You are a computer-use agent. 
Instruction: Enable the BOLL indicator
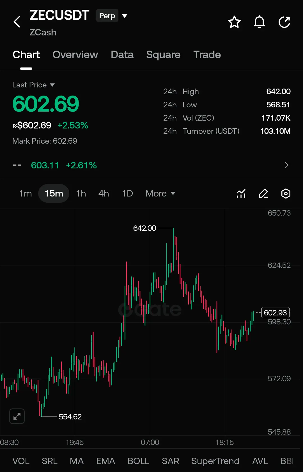click(139, 461)
